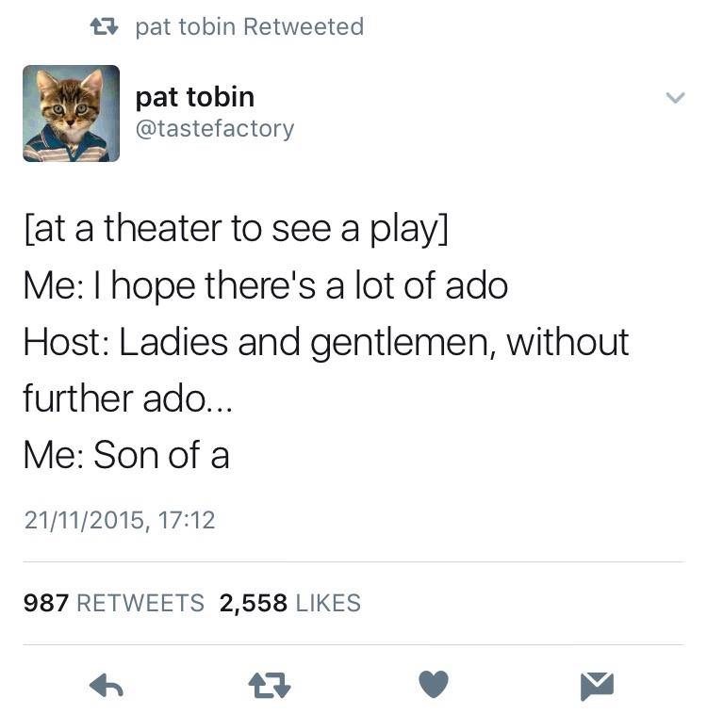The height and width of the screenshot is (714, 707).
Task: Click the small retweet icon beside 'pat tobin Retweeted'
Action: [105, 26]
